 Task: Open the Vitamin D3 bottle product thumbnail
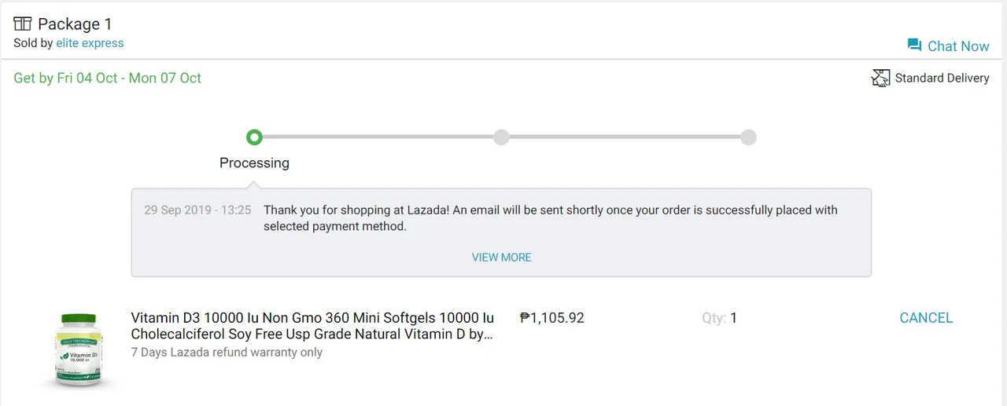tap(79, 350)
